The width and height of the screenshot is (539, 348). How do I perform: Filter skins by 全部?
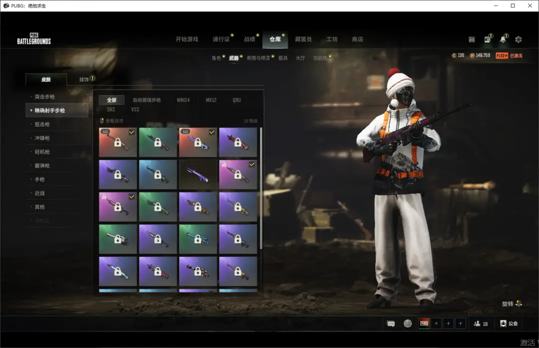pos(112,100)
